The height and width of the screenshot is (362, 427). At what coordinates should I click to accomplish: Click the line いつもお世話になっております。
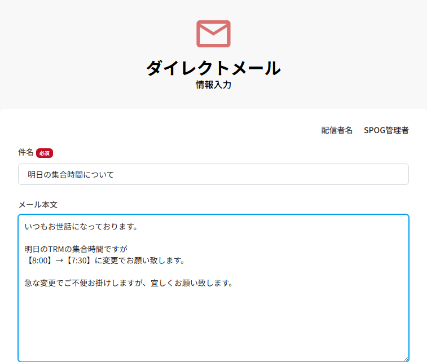(x=81, y=227)
